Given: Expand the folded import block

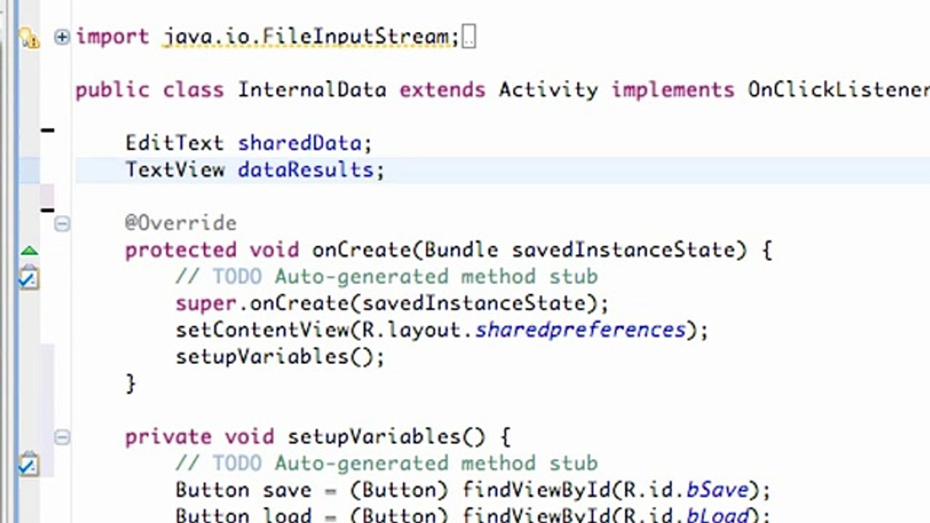Looking at the screenshot, I should click(62, 36).
